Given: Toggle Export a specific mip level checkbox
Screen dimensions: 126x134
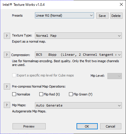Looking at the screenshot, I should point(14,75).
